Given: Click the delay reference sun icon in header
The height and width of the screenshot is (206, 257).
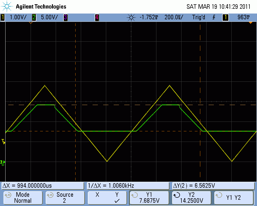Looking at the screenshot, I should click(131, 17).
